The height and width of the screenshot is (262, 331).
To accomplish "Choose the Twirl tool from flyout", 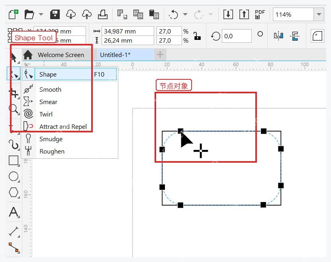I will (x=69, y=114).
